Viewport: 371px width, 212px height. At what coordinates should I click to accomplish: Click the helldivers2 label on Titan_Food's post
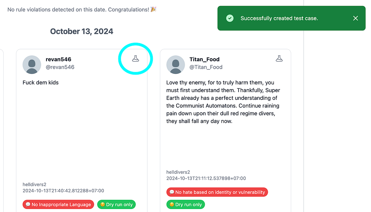178,172
